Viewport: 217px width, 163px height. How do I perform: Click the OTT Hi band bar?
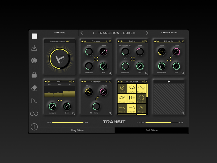click(69, 94)
